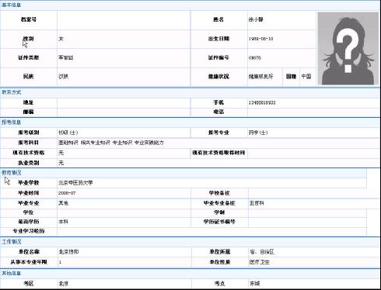
Task: Open the 联系方式 section header
Action: click(x=12, y=92)
